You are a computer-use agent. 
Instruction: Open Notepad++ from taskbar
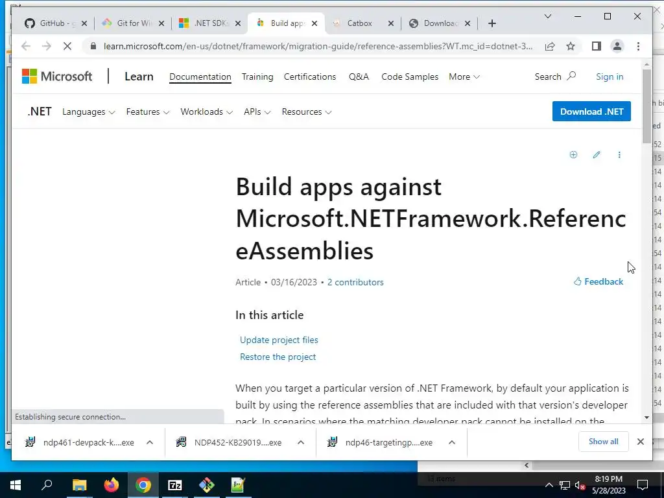pos(239,485)
